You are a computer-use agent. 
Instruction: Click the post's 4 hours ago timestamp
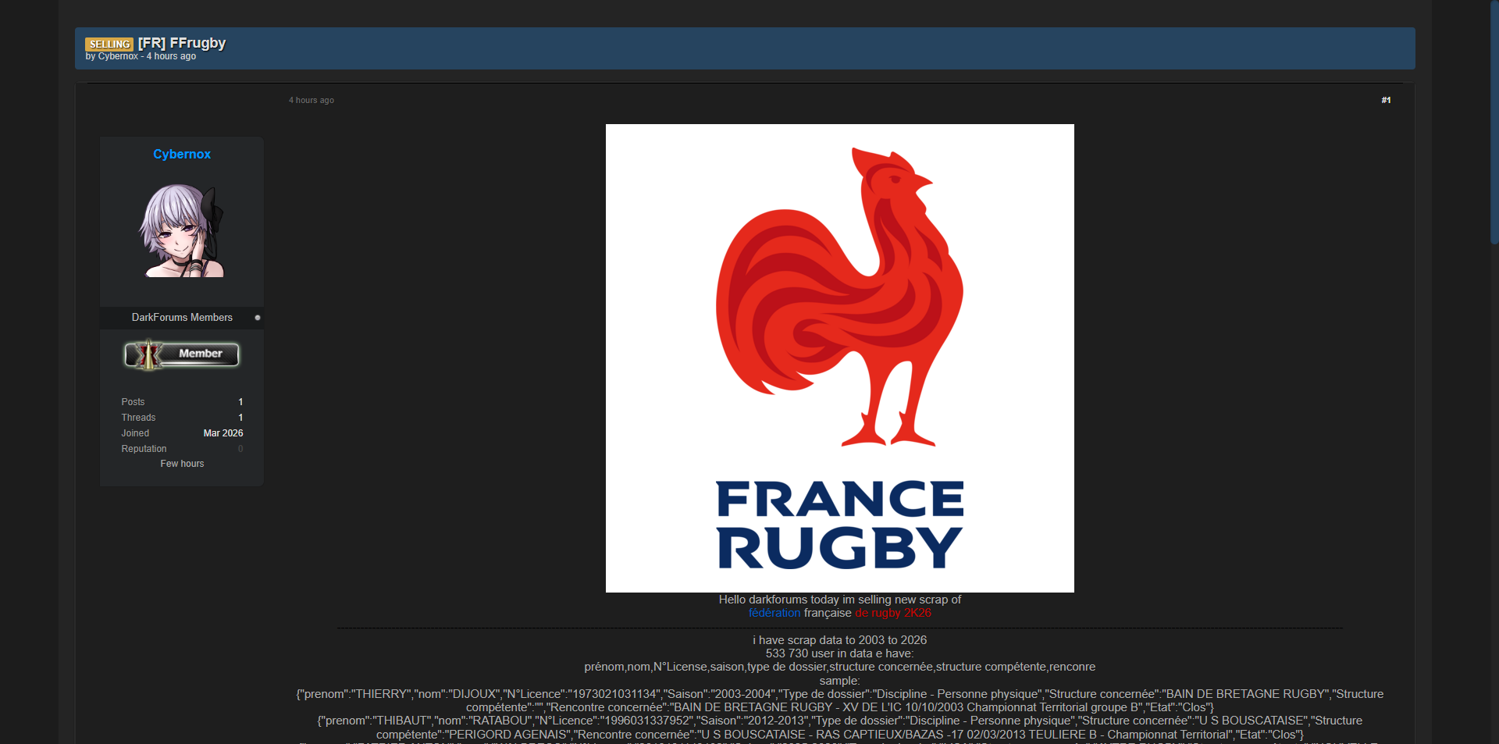[x=312, y=100]
